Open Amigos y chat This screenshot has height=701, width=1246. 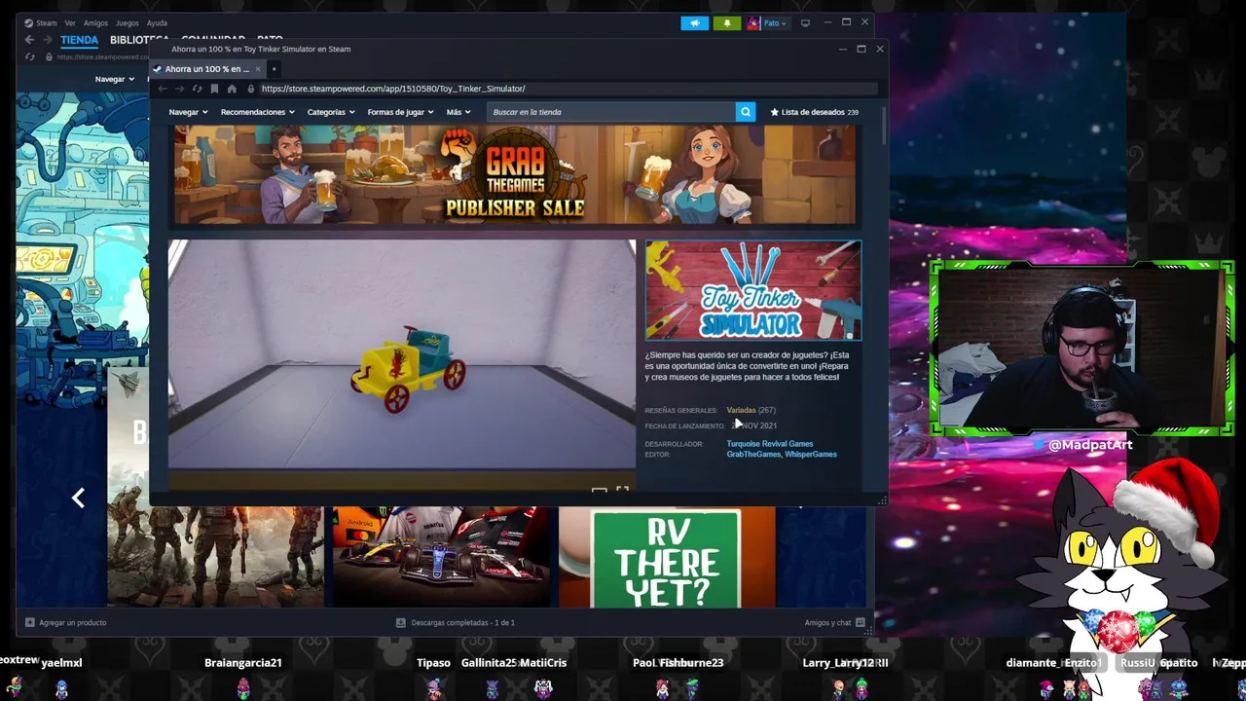click(834, 623)
